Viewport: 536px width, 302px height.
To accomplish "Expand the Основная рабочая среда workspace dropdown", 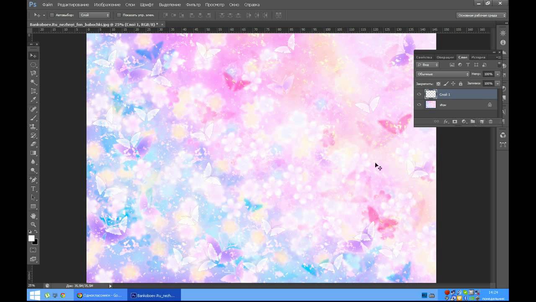I will tap(481, 16).
